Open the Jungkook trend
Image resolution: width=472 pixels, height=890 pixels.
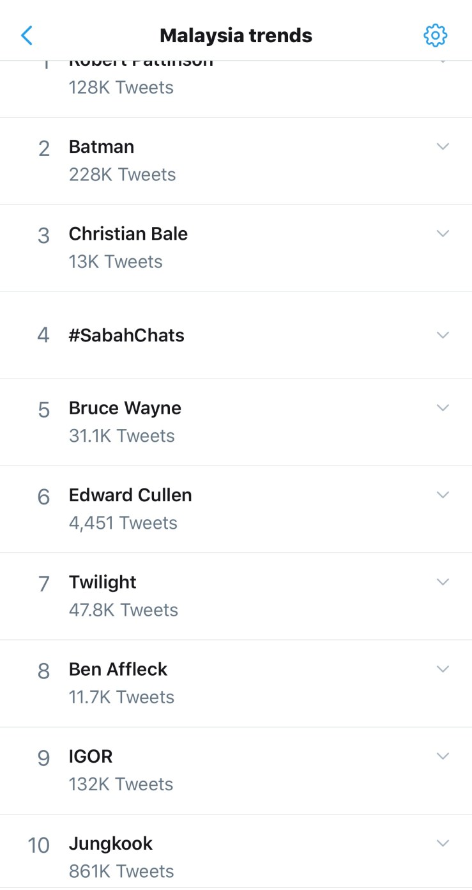pyautogui.click(x=111, y=844)
